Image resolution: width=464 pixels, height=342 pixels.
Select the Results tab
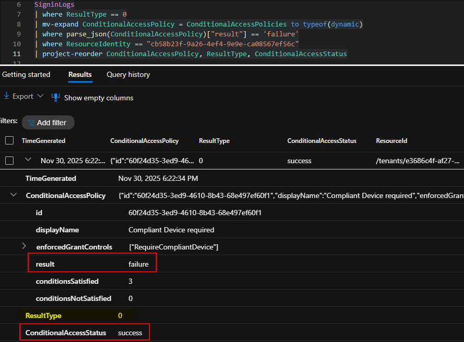click(x=80, y=74)
